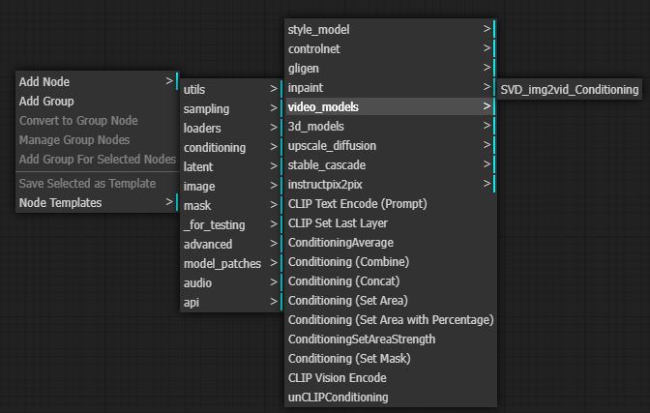The width and height of the screenshot is (650, 413).
Task: Add Conditioning (Set Area with Percentage) node
Action: 391,320
